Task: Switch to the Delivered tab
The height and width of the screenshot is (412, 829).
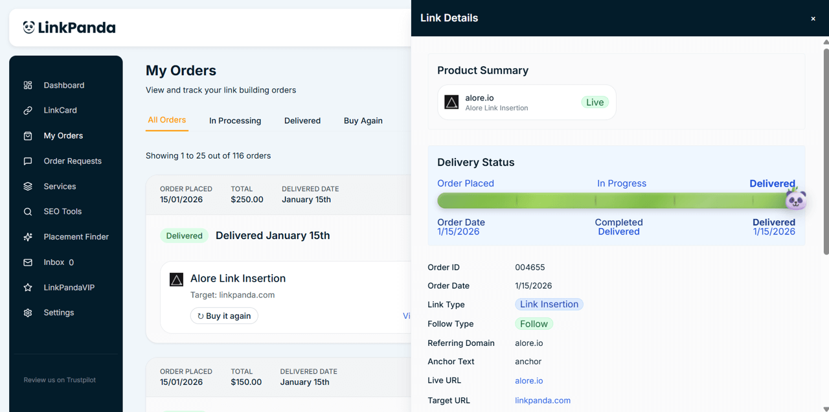Action: coord(302,120)
